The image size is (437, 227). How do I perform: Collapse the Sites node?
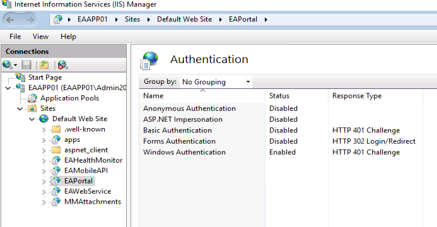[x=20, y=108]
